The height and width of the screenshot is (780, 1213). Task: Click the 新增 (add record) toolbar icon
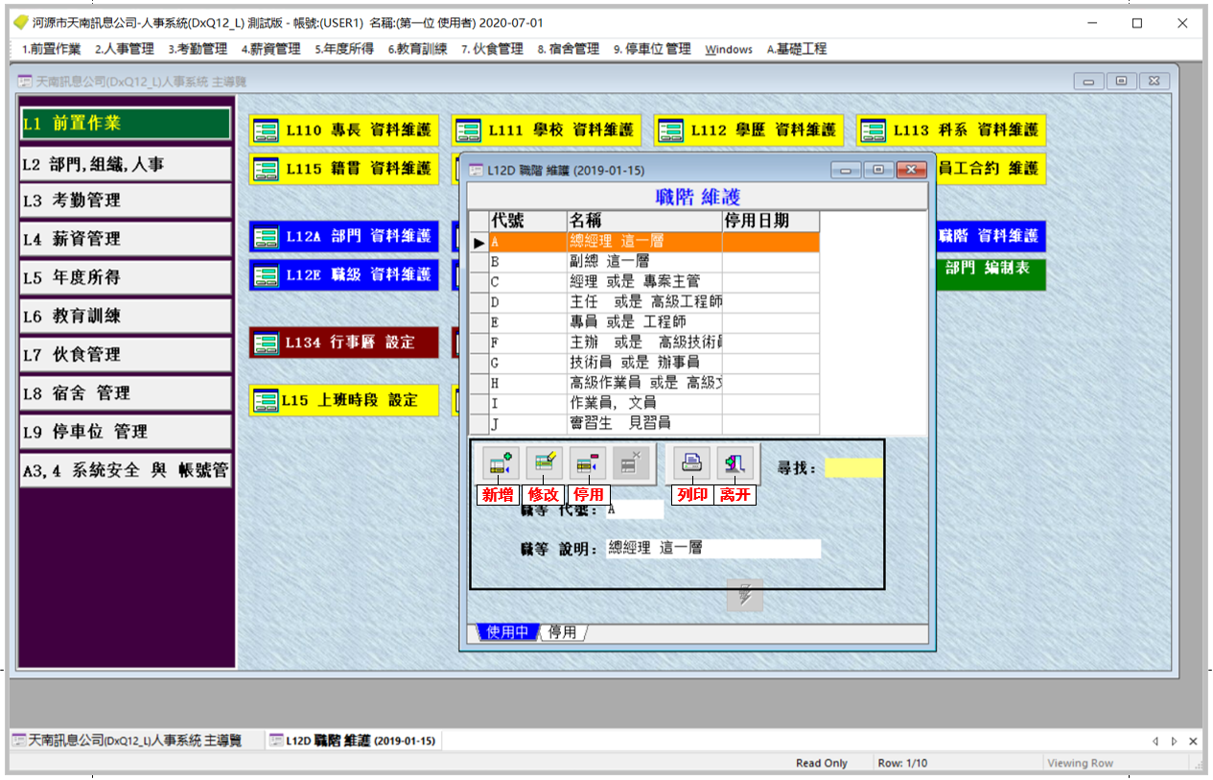[x=500, y=464]
